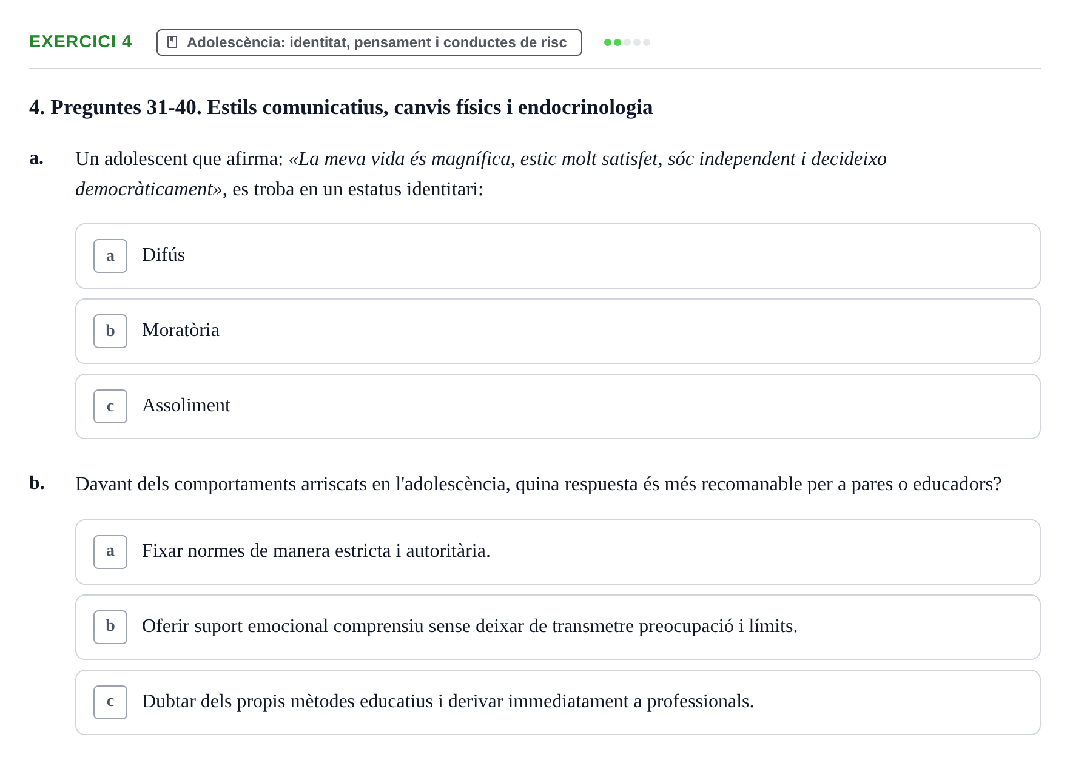Open the Adolescència topic tag

[x=369, y=42]
